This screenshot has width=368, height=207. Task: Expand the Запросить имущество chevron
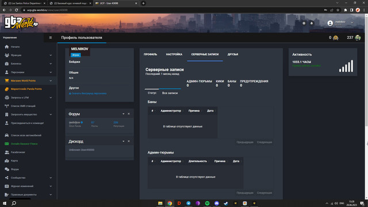51,114
